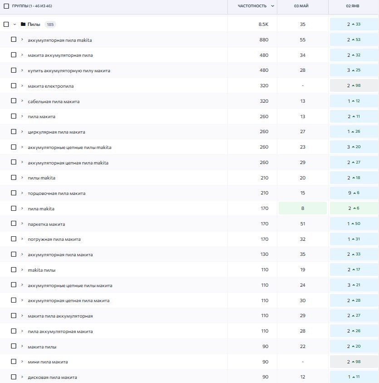
Task: Collapse the Пилы folder group chevron
Action: point(15,25)
